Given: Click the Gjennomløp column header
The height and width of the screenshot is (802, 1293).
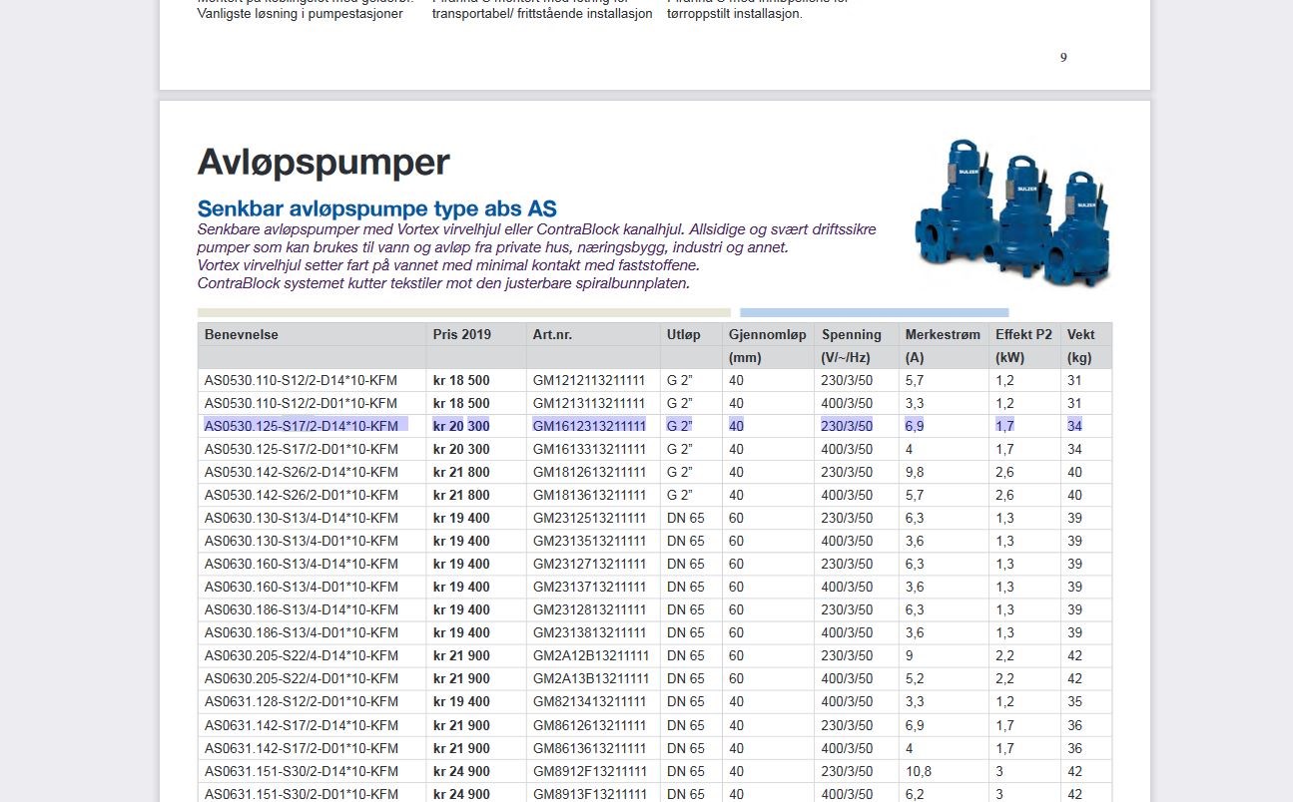Looking at the screenshot, I should point(768,335).
